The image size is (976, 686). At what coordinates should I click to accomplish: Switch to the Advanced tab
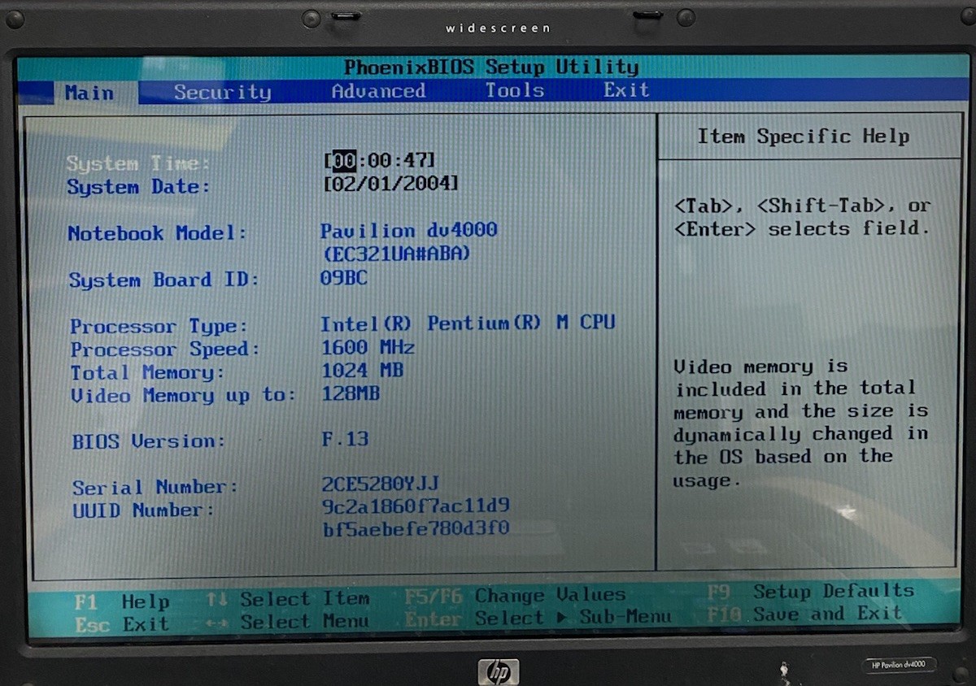pyautogui.click(x=378, y=91)
